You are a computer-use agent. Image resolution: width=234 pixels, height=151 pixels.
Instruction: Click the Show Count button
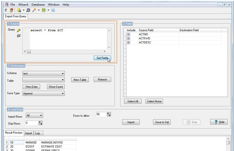56,87
